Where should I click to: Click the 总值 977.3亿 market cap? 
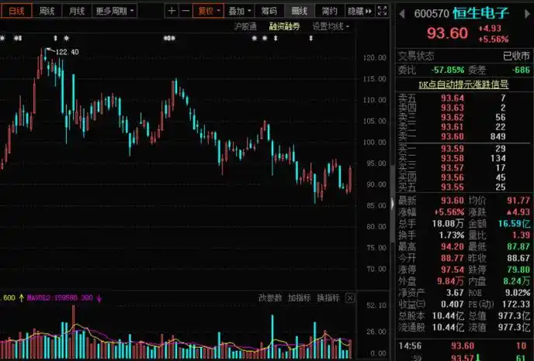click(515, 315)
